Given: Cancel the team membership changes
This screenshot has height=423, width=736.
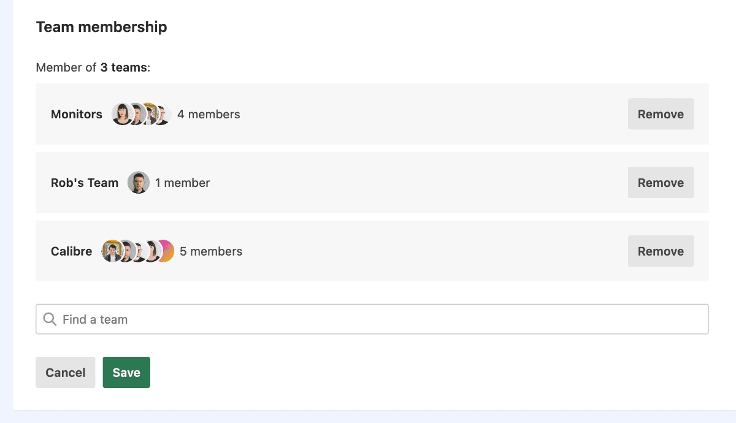Looking at the screenshot, I should [x=65, y=372].
